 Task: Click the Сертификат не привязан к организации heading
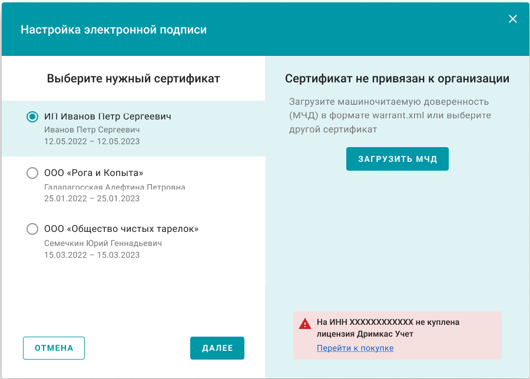click(397, 79)
